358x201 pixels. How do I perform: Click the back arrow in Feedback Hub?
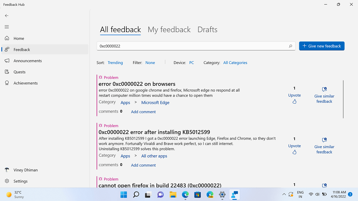[x=6, y=15]
